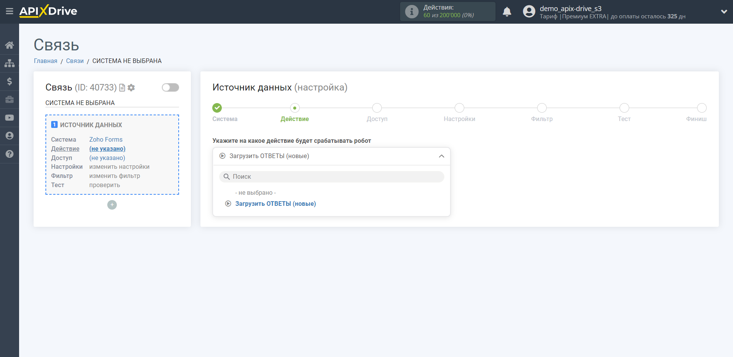Click the Действие '(не указано)' link
This screenshot has width=733, height=357.
point(107,149)
